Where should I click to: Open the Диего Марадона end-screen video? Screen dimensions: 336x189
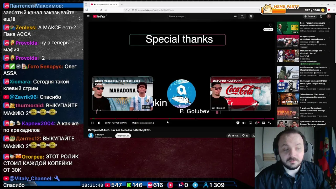pos(122,94)
